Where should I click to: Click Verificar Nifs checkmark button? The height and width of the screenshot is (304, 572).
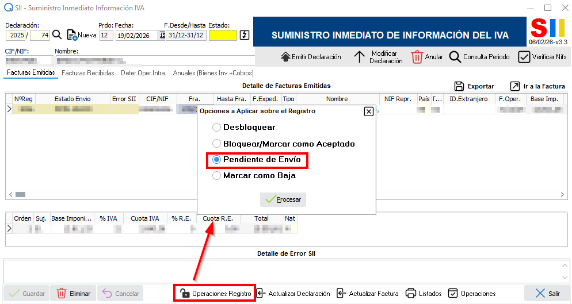click(x=542, y=57)
